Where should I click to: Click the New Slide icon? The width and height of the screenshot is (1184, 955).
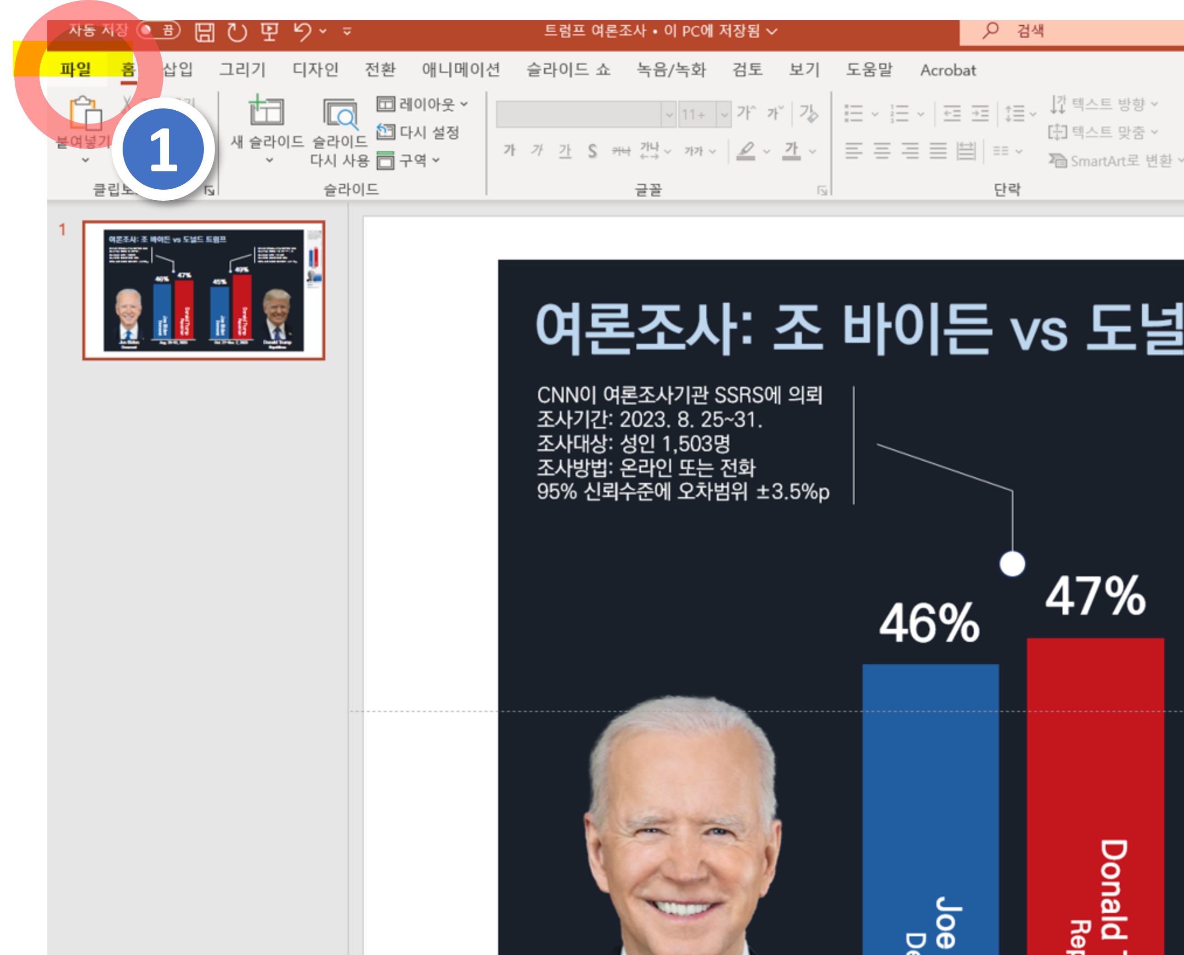pos(267,112)
